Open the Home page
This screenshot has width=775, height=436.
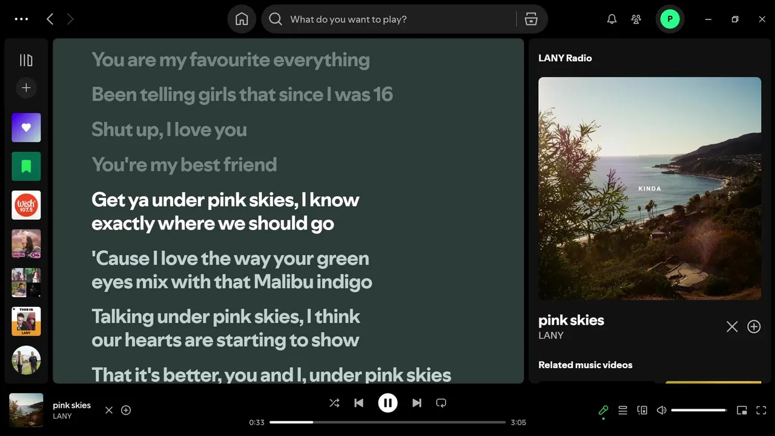(x=242, y=19)
